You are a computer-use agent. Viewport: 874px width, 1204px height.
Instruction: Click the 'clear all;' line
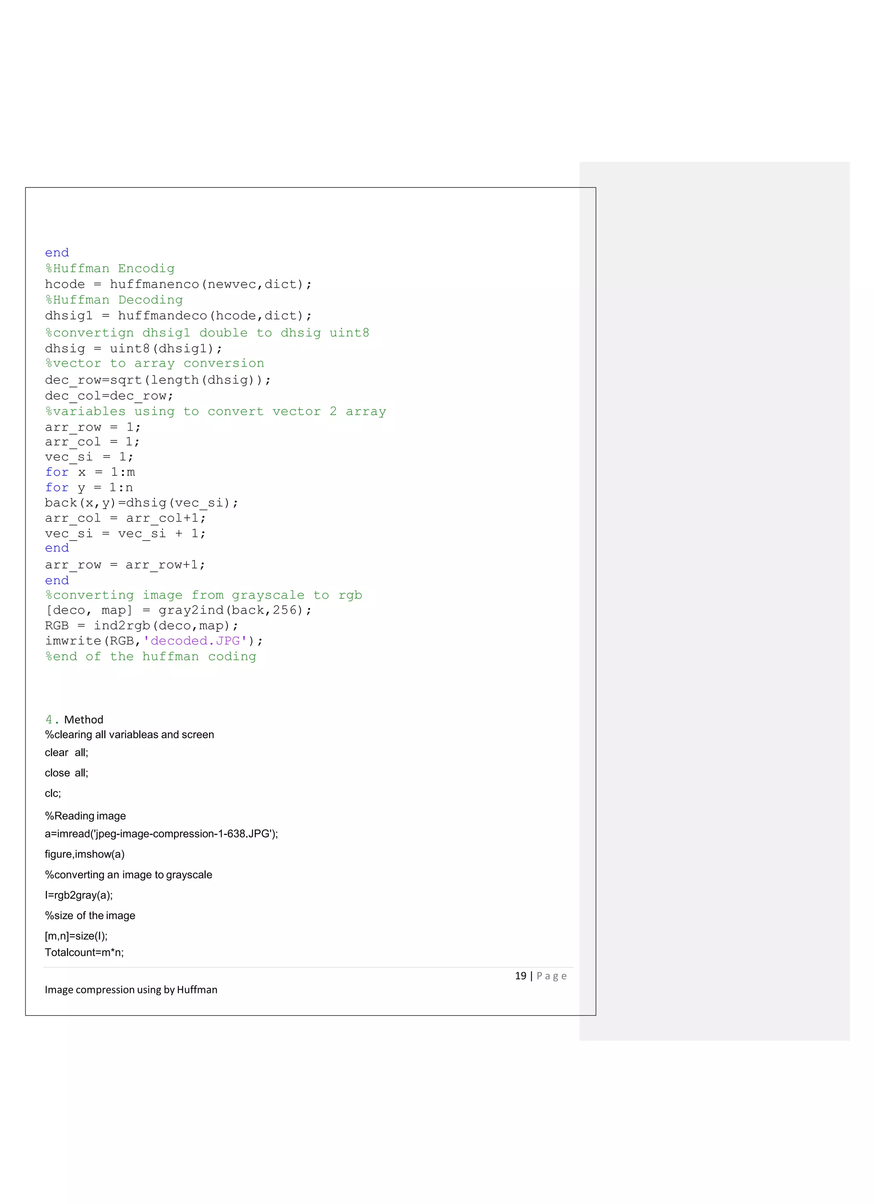pyautogui.click(x=67, y=753)
